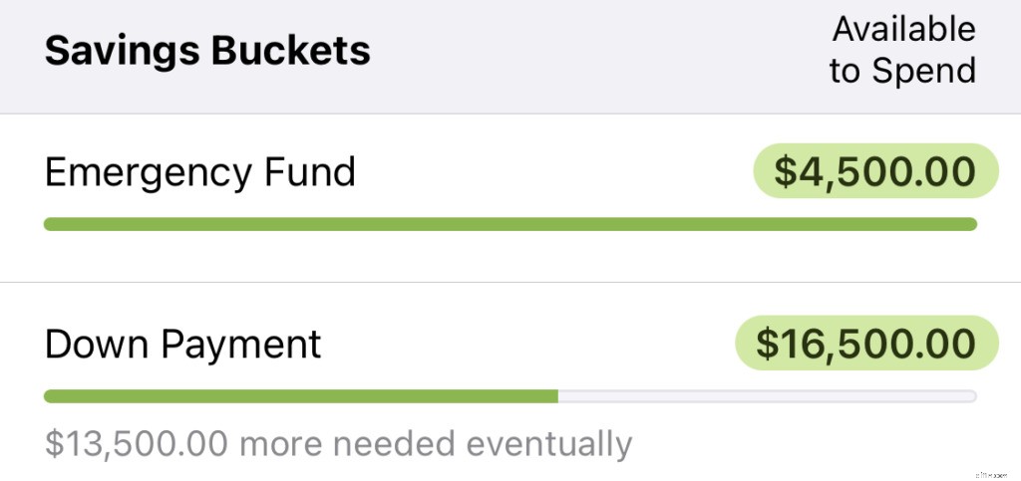Image resolution: width=1021 pixels, height=481 pixels.
Task: Click the Available to Spend column header
Action: (x=903, y=50)
